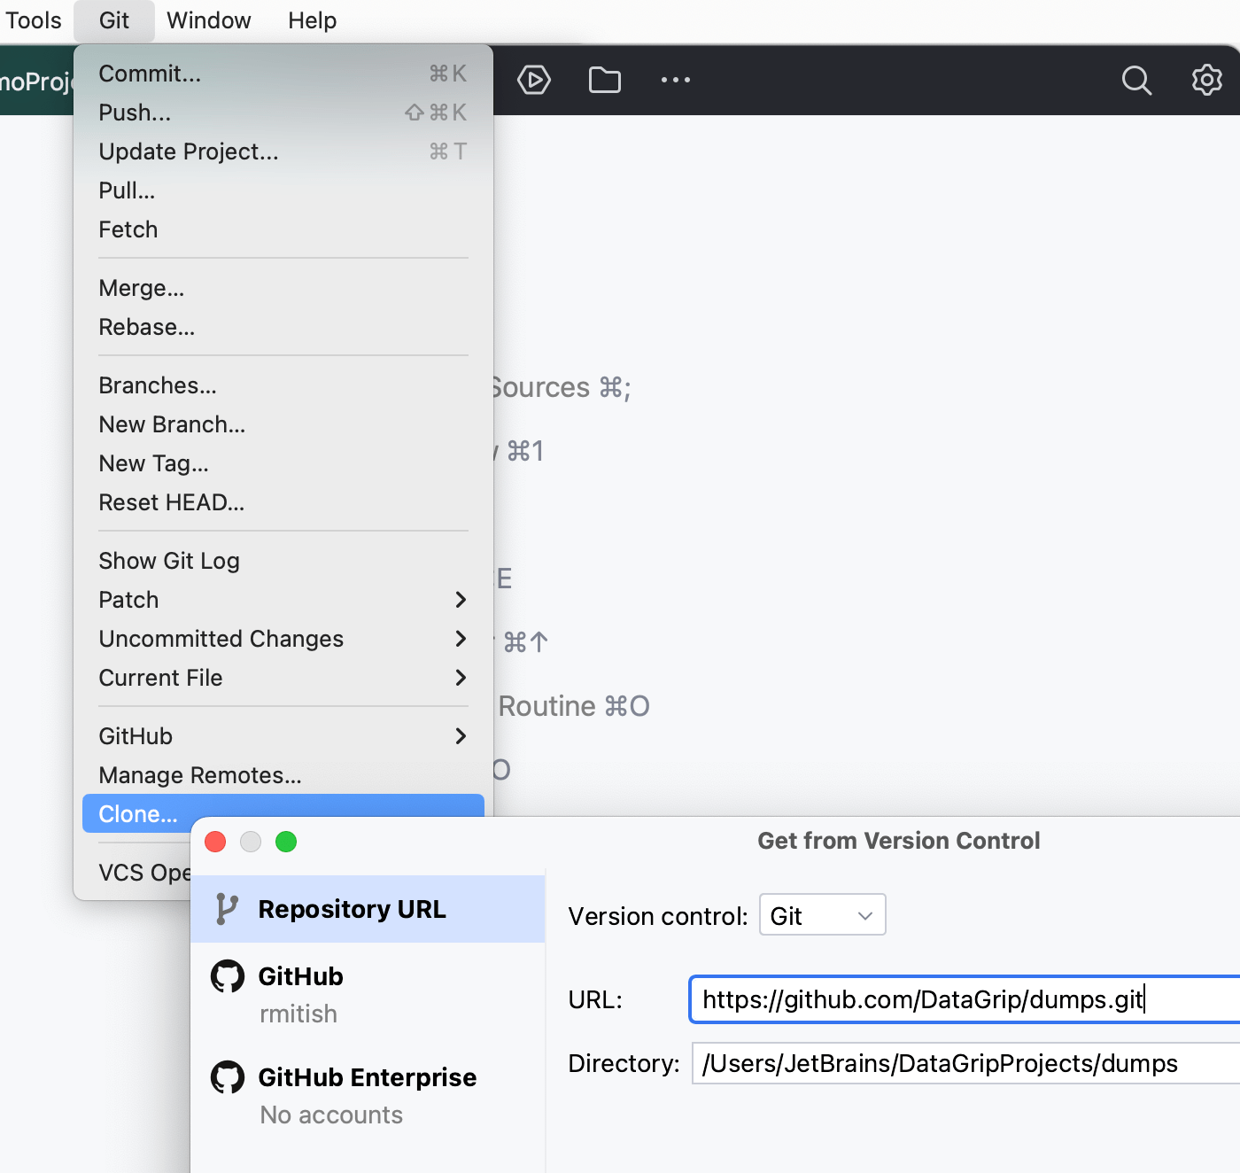Click inside the Directory path field
1240x1173 pixels.
point(939,1063)
